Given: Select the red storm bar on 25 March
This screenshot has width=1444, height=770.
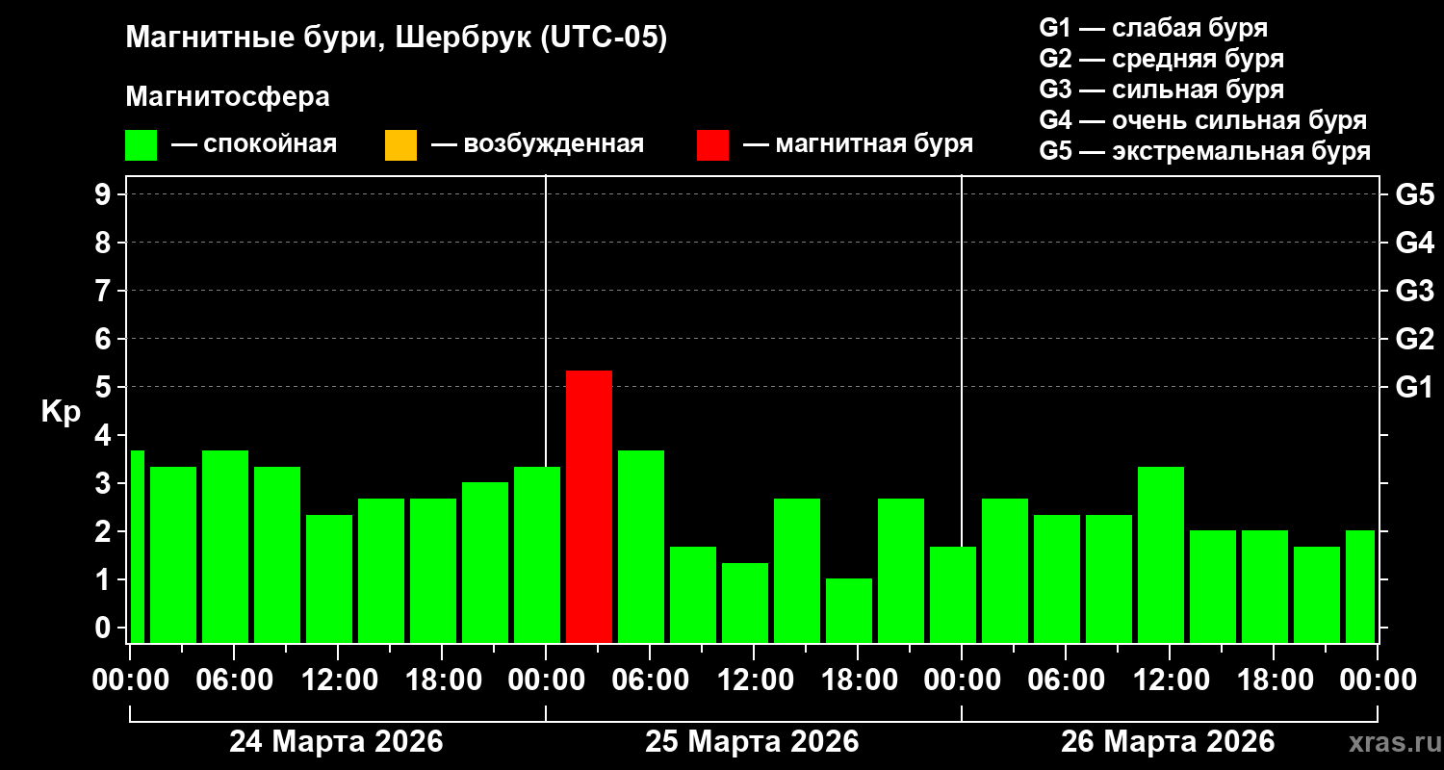Looking at the screenshot, I should (x=589, y=506).
